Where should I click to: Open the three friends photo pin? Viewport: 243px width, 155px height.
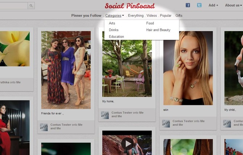(x=66, y=70)
